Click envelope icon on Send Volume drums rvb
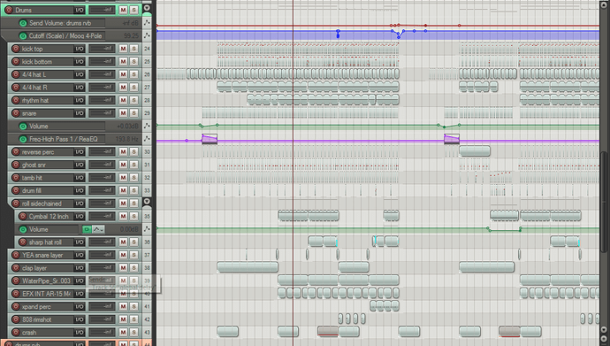Screen dimensions: 610x346 (x=147, y=23)
